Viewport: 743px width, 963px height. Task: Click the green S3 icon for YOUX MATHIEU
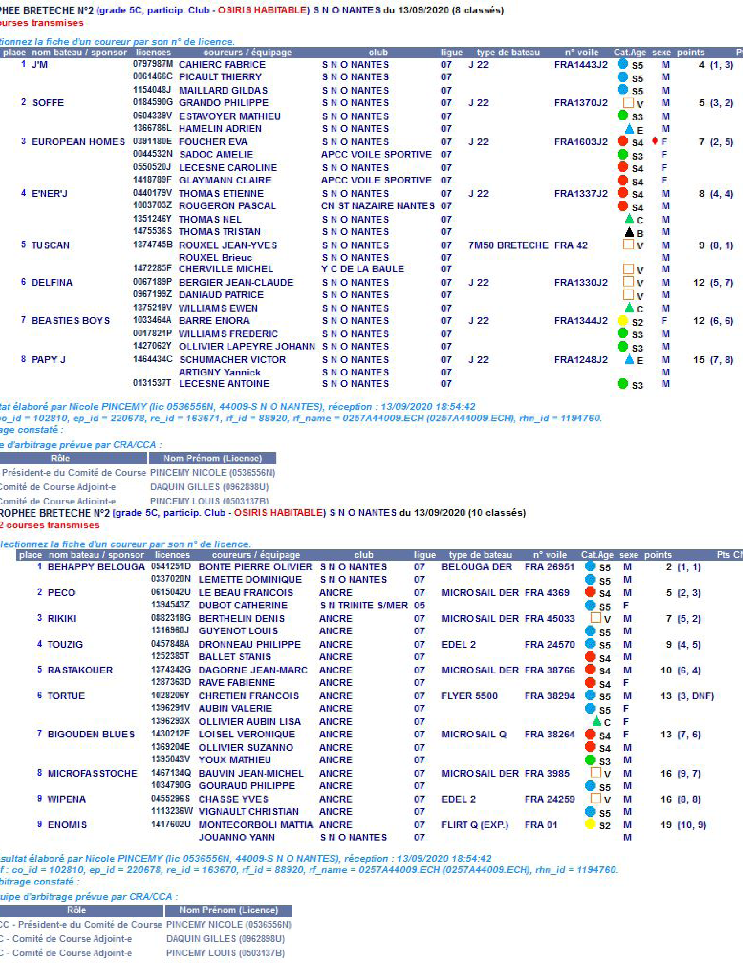pyautogui.click(x=590, y=760)
